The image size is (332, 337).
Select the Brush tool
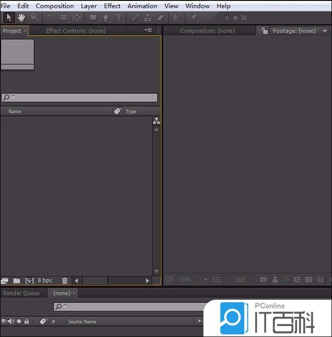pos(136,17)
